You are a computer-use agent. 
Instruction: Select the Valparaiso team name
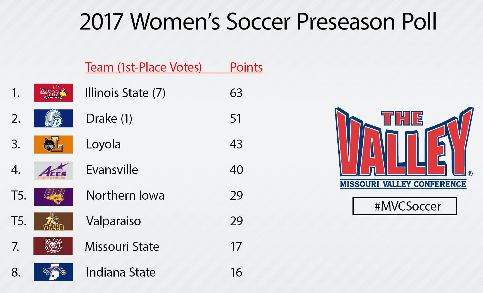click(x=113, y=221)
